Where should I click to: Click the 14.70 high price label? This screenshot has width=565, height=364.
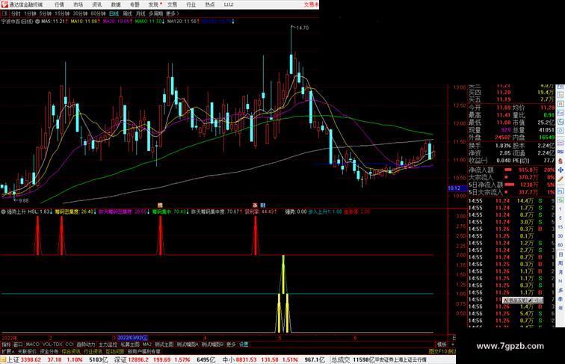[x=303, y=28]
